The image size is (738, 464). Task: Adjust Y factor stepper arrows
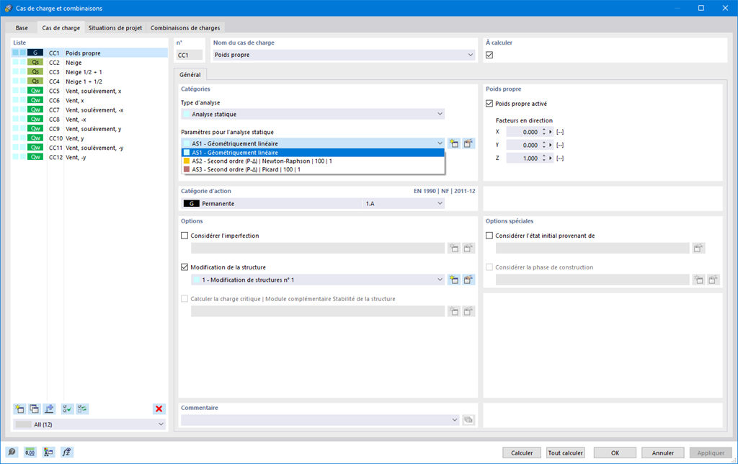click(544, 145)
